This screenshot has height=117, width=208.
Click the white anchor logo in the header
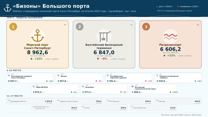pos(7,8)
